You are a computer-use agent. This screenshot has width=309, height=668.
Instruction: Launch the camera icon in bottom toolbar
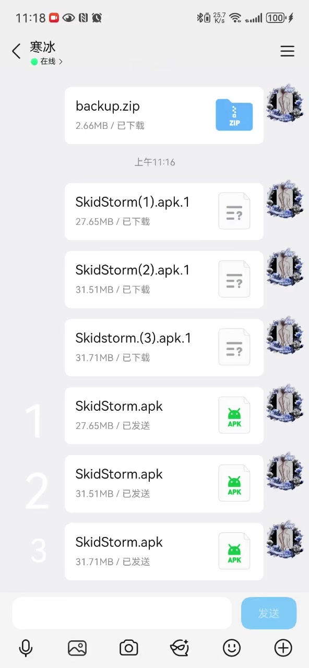[x=128, y=648]
